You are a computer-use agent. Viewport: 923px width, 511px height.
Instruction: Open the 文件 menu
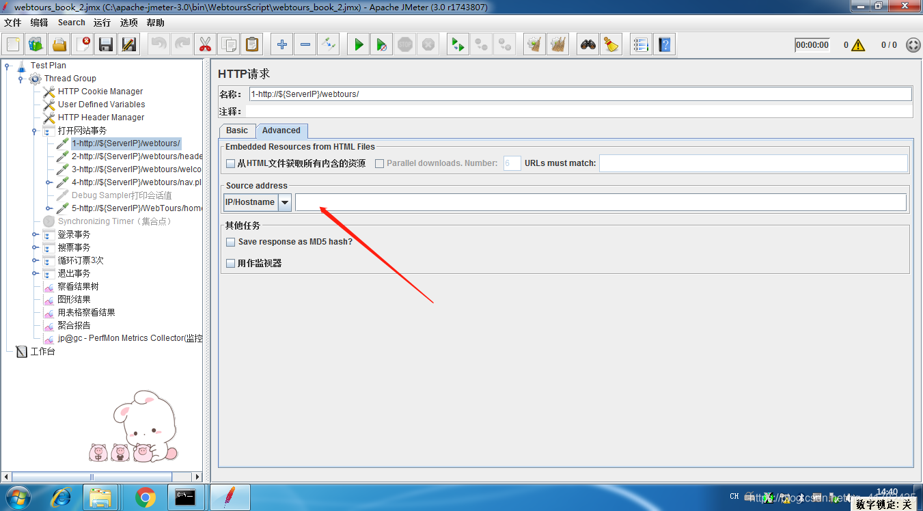[x=13, y=23]
